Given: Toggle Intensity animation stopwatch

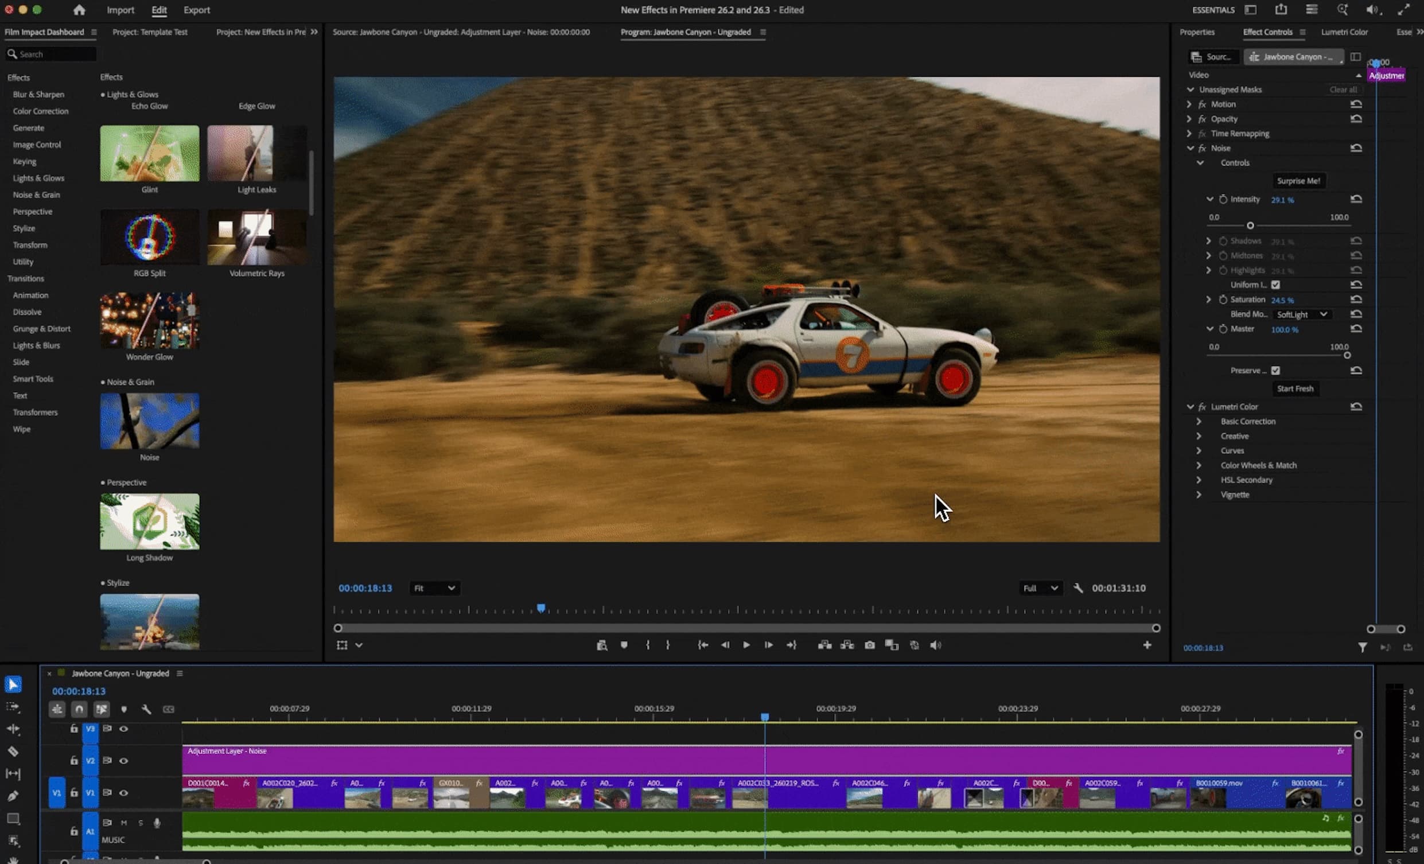Looking at the screenshot, I should tap(1223, 200).
